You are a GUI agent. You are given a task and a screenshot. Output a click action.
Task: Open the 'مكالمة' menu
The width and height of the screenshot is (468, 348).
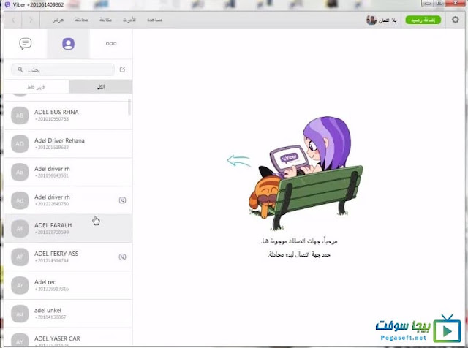(105, 20)
